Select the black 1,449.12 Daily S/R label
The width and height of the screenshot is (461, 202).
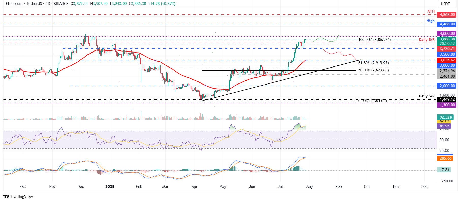(447, 99)
